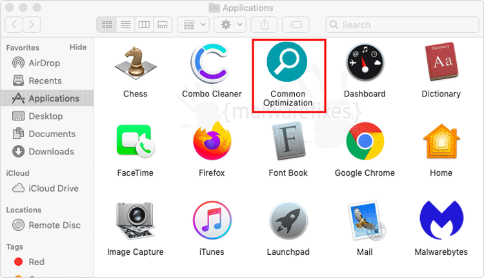Open the Dashboard app icon
This screenshot has width=484, height=278.
[365, 62]
